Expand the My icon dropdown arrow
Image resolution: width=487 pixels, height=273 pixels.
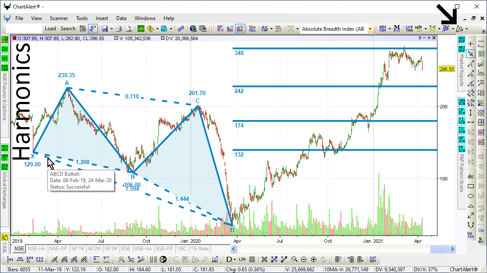171,29
